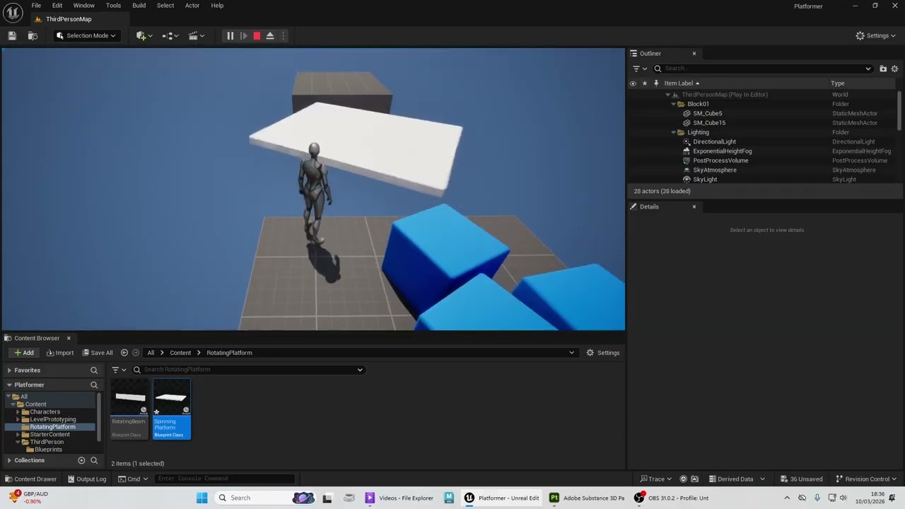Select the LevelPrototyping folder
This screenshot has width=905, height=509.
tap(52, 419)
